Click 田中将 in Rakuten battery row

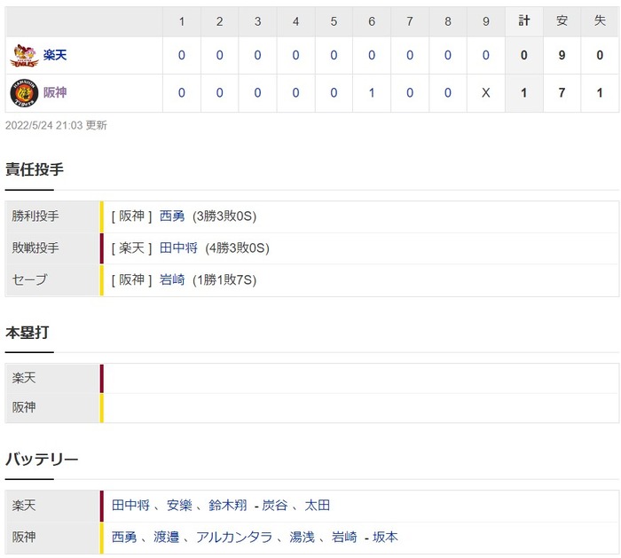coord(130,506)
